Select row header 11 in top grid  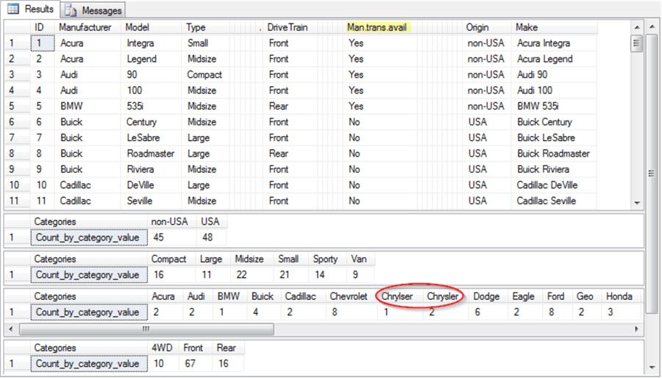(x=18, y=201)
